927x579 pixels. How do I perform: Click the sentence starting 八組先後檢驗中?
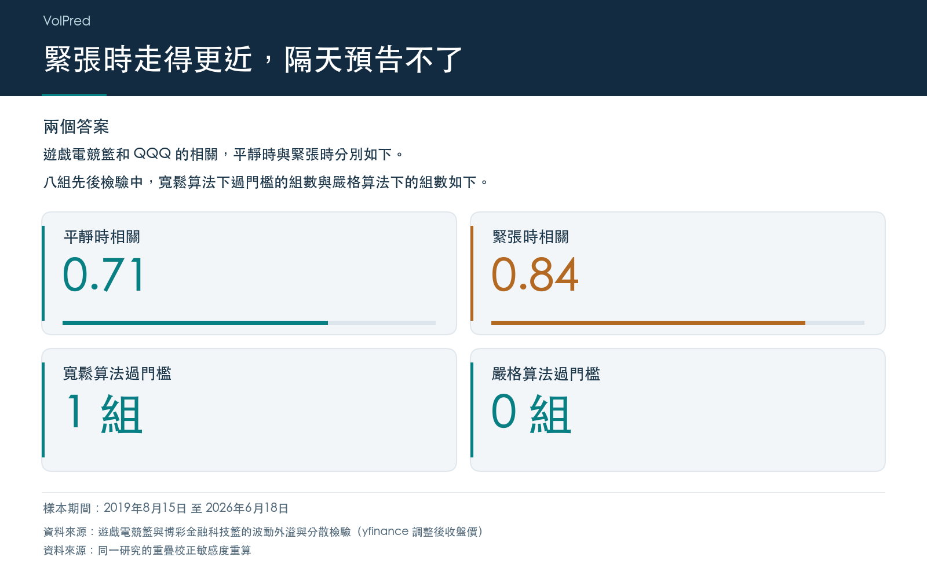266,182
